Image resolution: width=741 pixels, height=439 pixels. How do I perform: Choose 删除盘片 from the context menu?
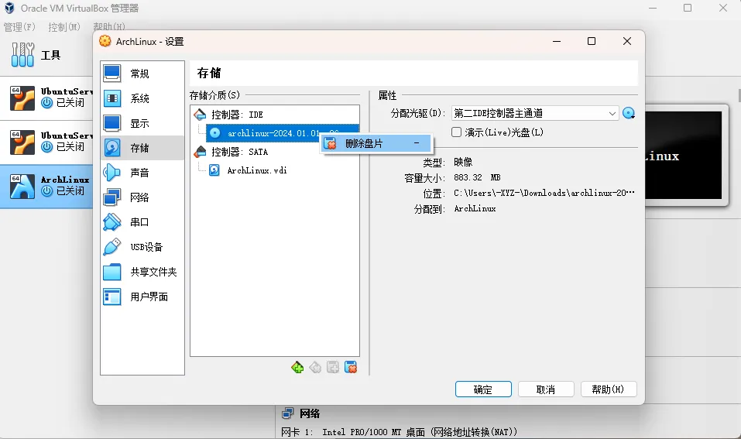pos(364,143)
